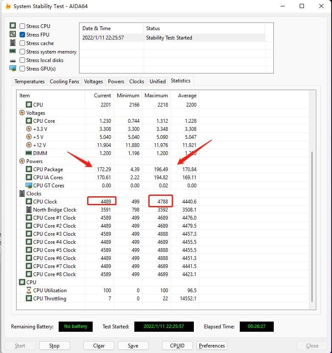This screenshot has height=353, width=332.
Task: Click the Status log column header
Action: click(204, 28)
